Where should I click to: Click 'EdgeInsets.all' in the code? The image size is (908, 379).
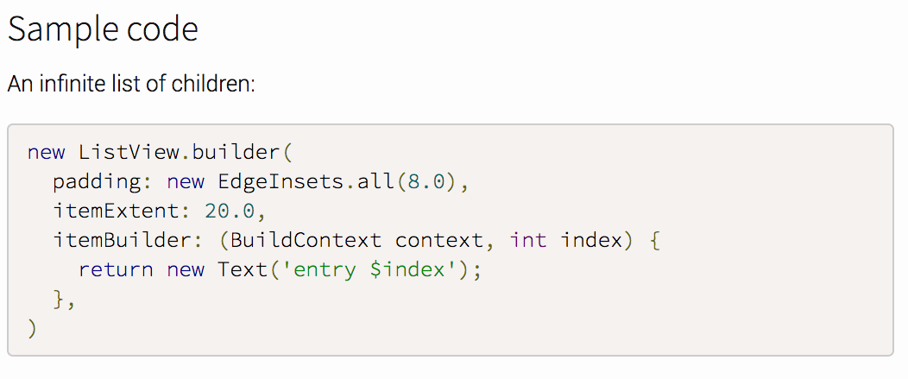(300, 182)
